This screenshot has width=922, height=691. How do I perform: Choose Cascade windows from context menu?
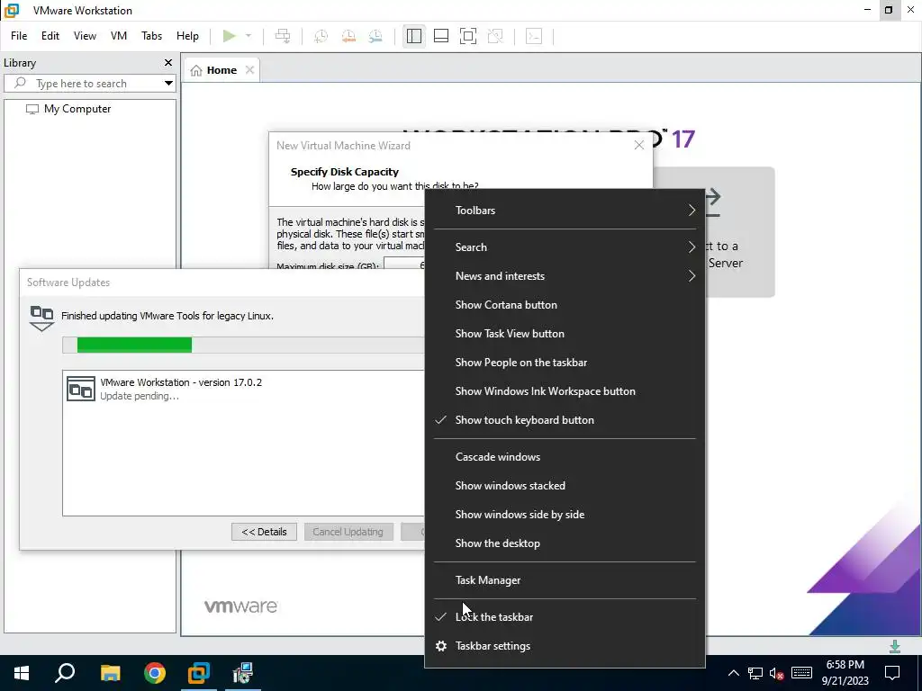point(565,457)
